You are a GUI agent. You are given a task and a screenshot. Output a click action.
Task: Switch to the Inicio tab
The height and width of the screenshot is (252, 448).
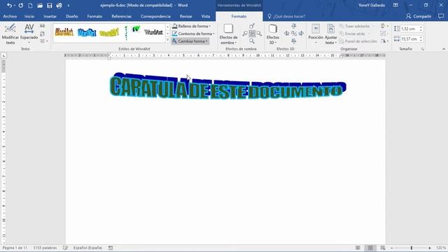click(x=29, y=16)
